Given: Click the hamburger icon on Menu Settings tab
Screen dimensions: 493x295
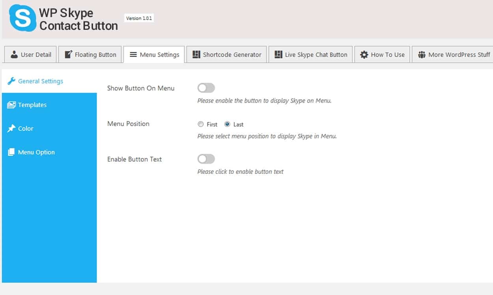Looking at the screenshot, I should tap(133, 55).
